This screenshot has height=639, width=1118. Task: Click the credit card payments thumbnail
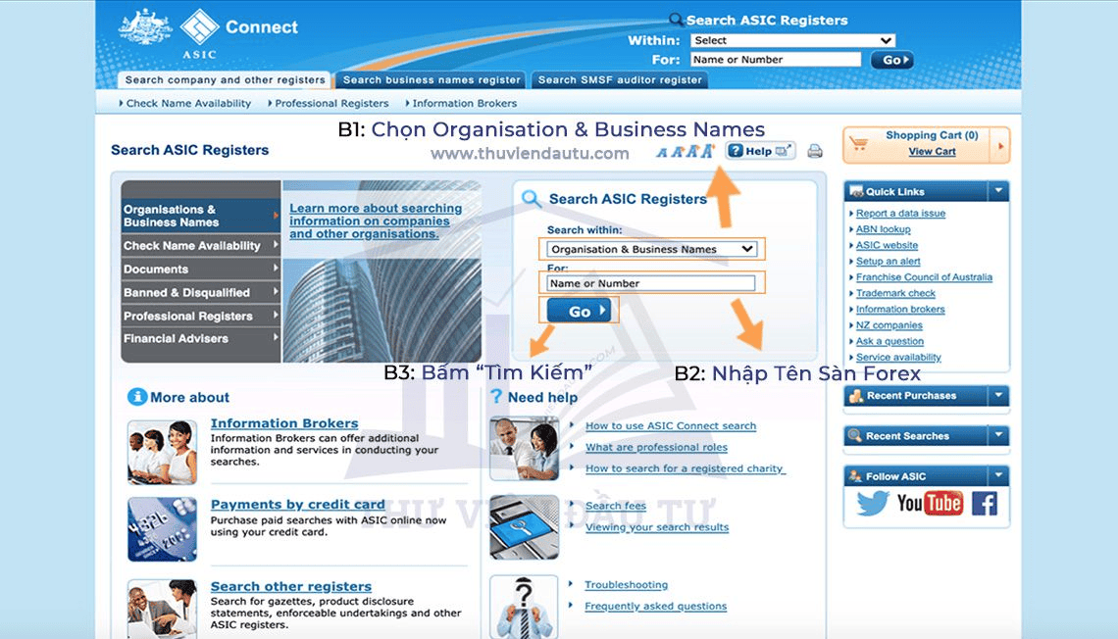pos(162,529)
